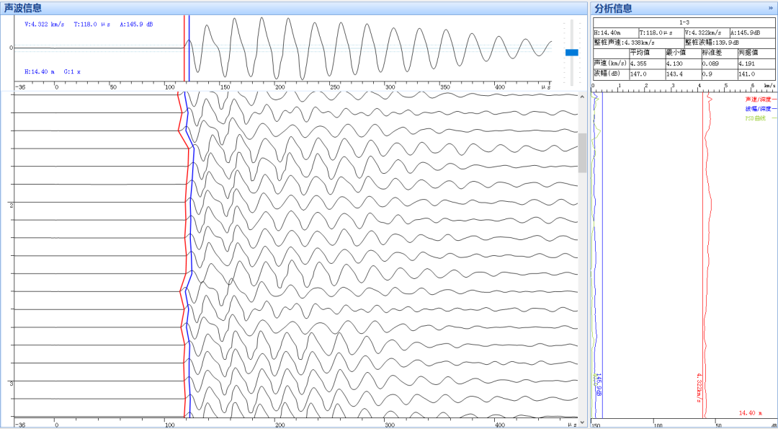Select the 声速(km/s) table row label
The width and height of the screenshot is (778, 429).
pyautogui.click(x=610, y=63)
